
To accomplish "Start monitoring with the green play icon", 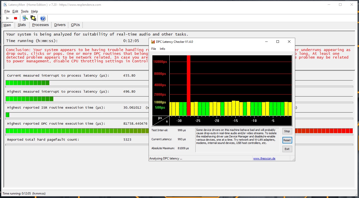I will [8, 18].
